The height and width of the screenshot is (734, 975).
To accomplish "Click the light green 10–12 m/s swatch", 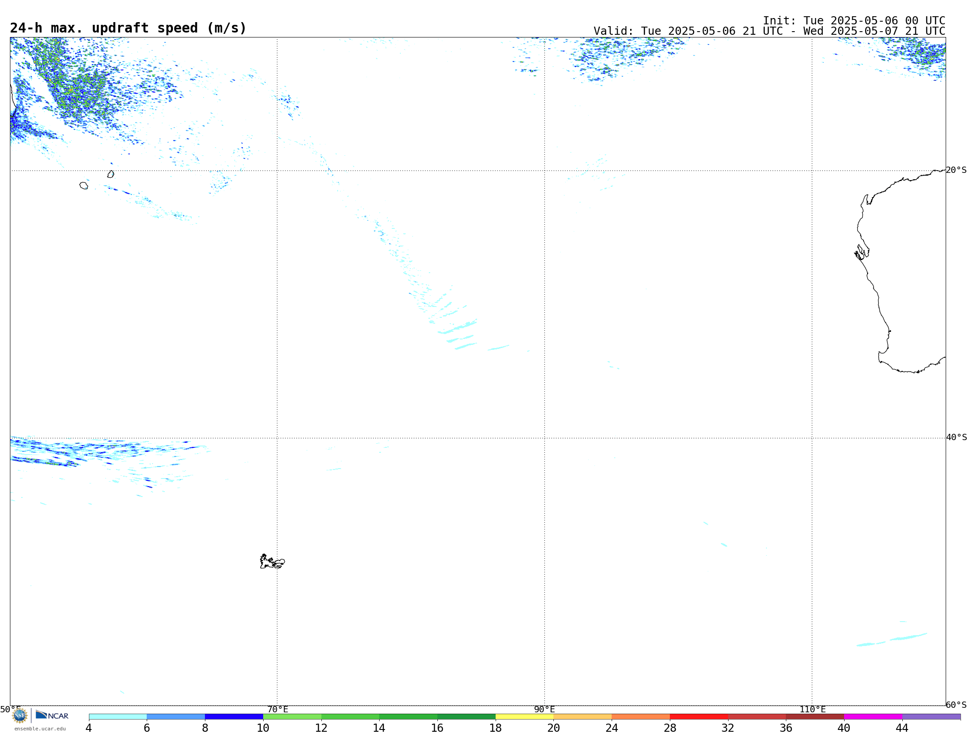I will (x=292, y=717).
